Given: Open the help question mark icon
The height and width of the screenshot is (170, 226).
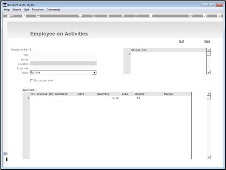Looking at the screenshot, I should (x=24, y=16).
